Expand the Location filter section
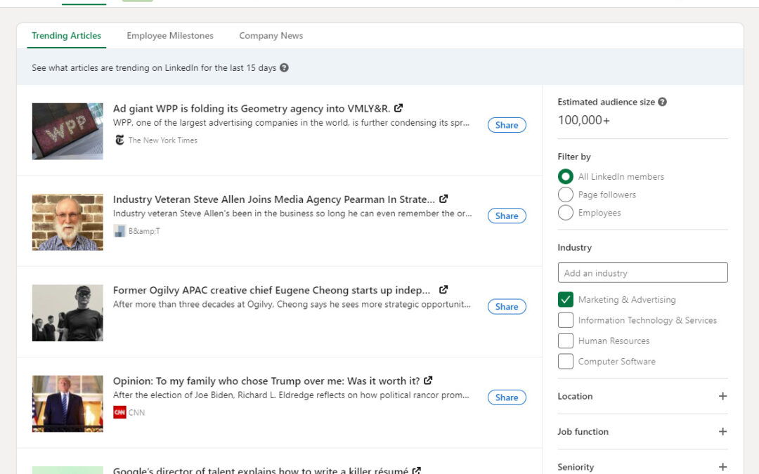The image size is (759, 474). point(722,396)
